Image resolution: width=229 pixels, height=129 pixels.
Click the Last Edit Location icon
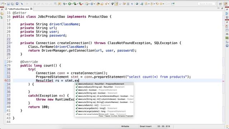(157, 4)
